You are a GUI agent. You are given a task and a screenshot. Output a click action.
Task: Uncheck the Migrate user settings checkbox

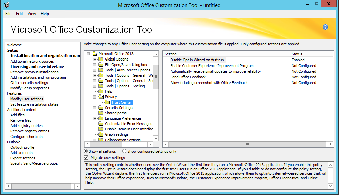86,158
